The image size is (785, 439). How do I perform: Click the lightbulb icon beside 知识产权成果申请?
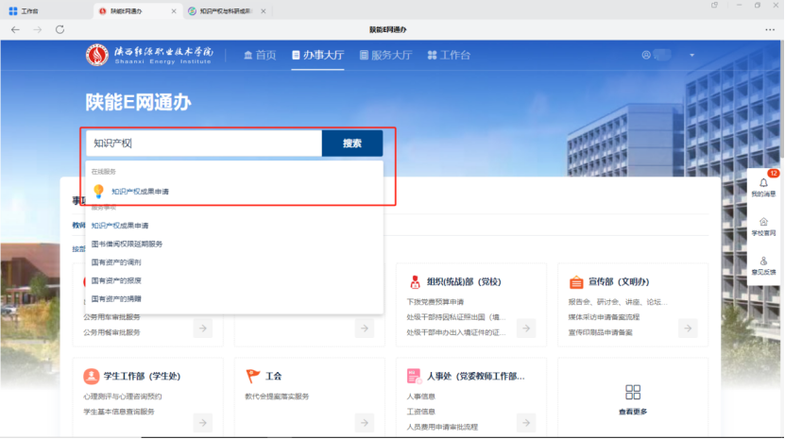[98, 191]
